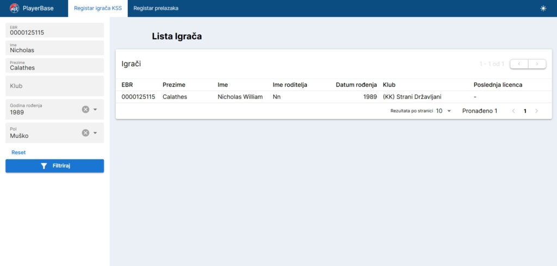Clear the Pol Muško selection

pyautogui.click(x=85, y=133)
